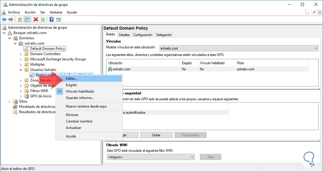Viewport: 323px width, 172px height.
Task: Choose Ayuda from context menu
Action: point(89,136)
